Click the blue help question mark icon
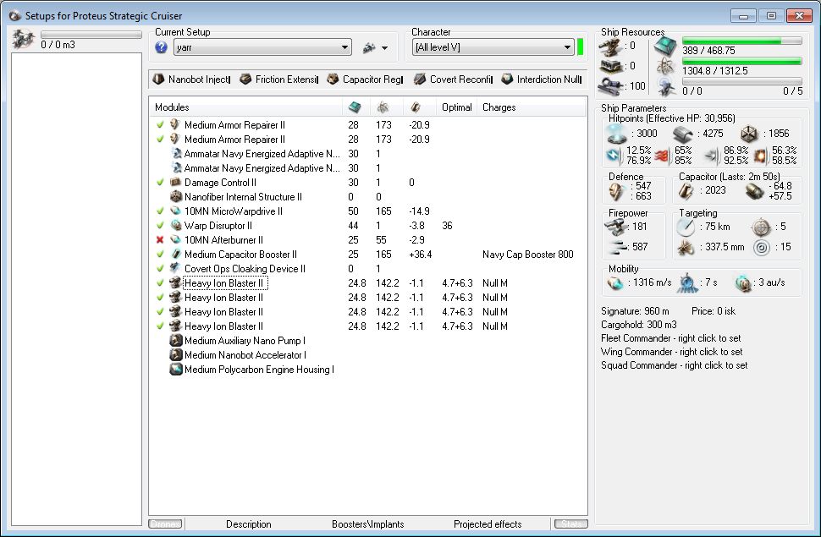821x537 pixels. click(x=162, y=47)
